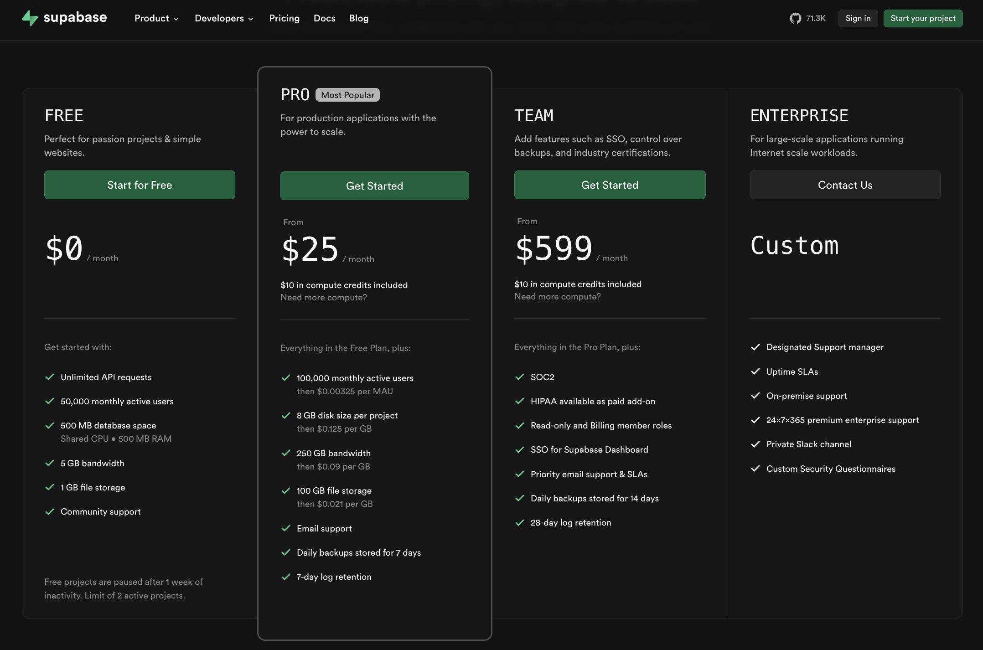This screenshot has width=983, height=650.
Task: Click checkmark beside 1 GB file storage
Action: pos(50,487)
